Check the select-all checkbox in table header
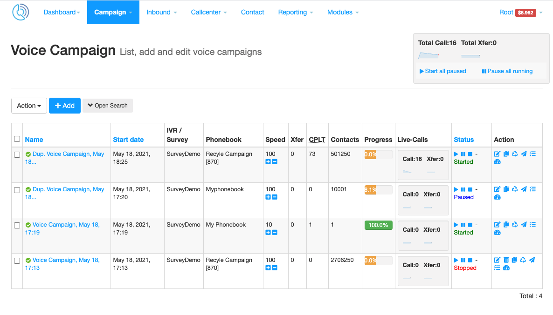This screenshot has width=553, height=315. click(17, 138)
